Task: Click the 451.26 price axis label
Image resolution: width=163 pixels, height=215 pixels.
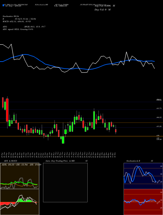Action: [x=159, y=127]
